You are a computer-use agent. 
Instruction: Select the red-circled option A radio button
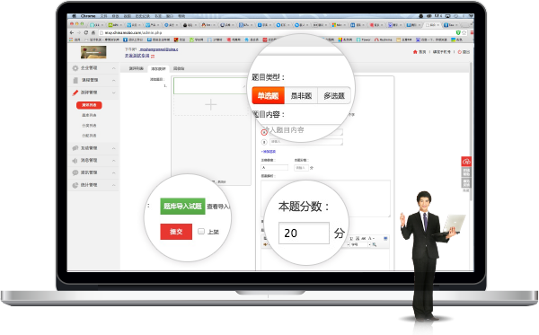(264, 132)
